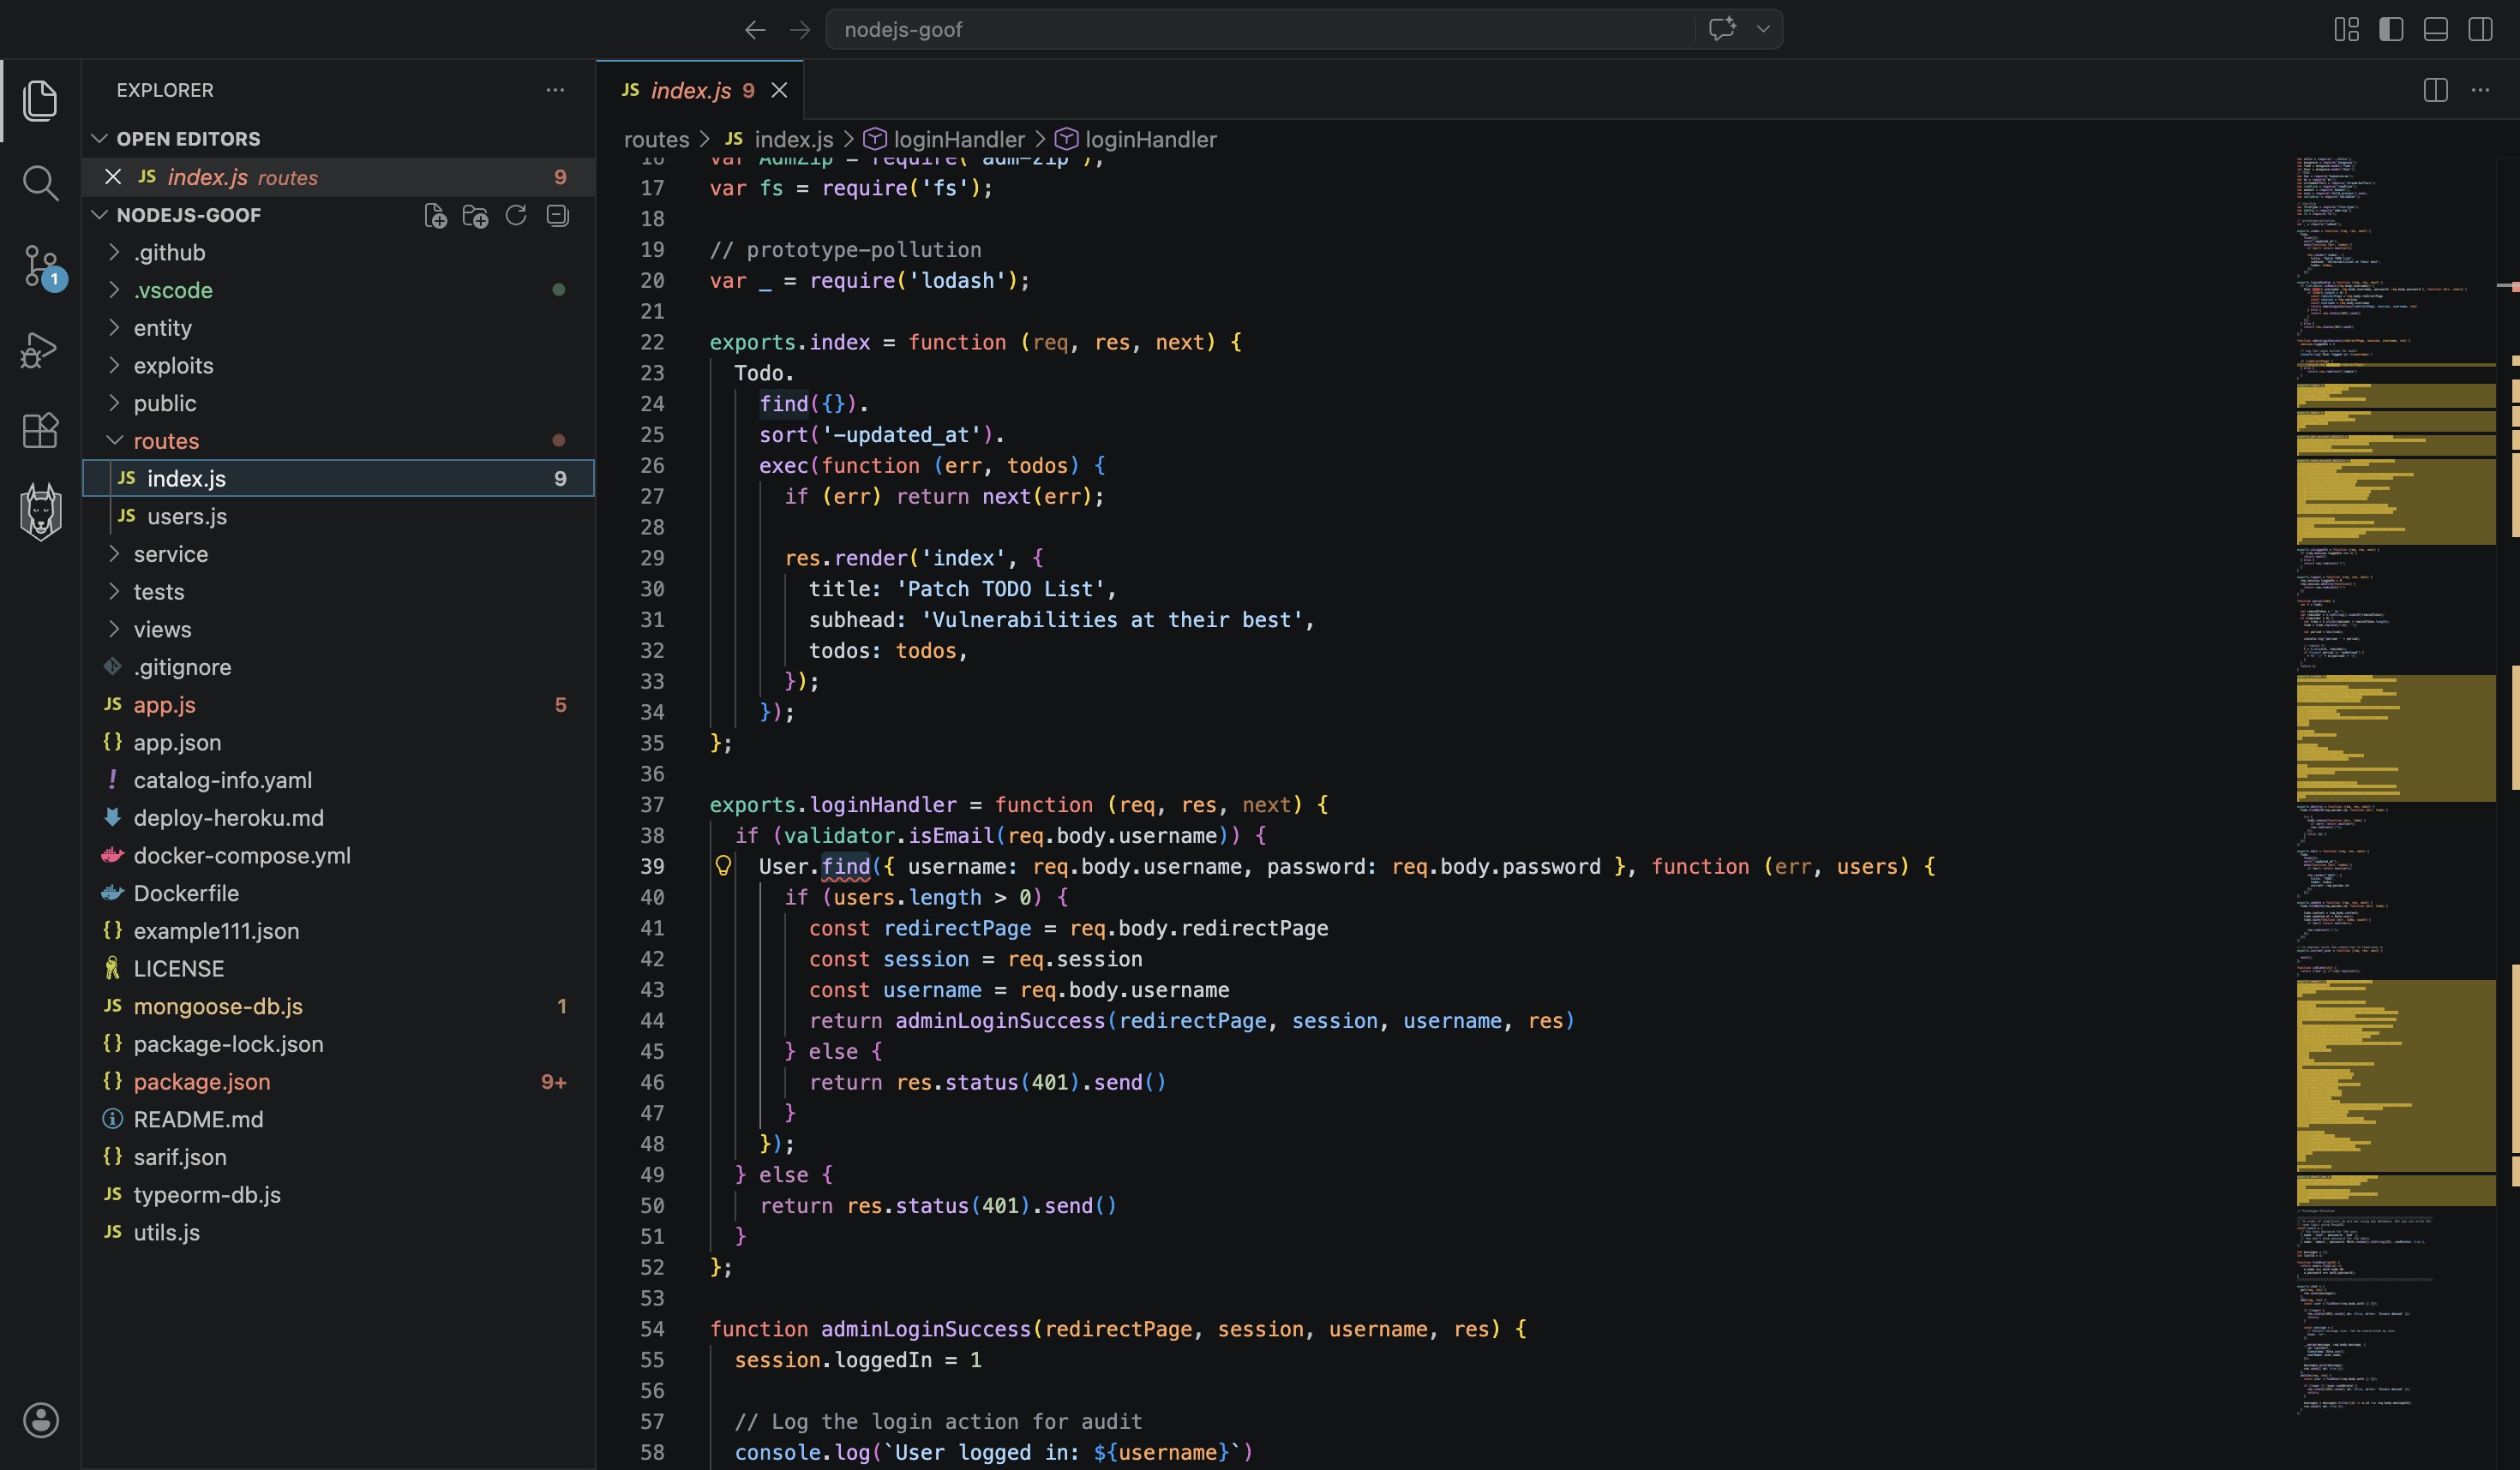Screen dimensions: 2520x1470
Task: Toggle the secondary side bar visibility
Action: point(2480,29)
